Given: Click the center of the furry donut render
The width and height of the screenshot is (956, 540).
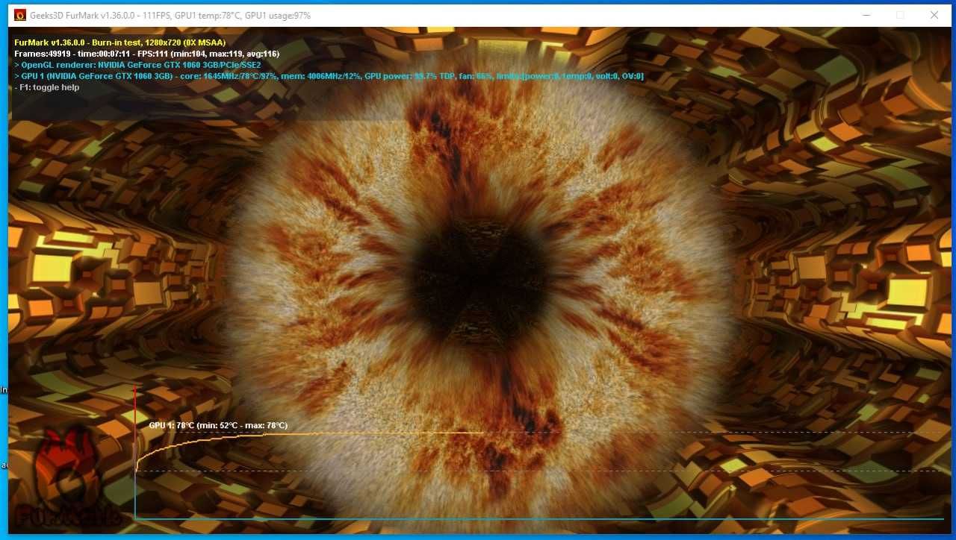Looking at the screenshot, I should 480,282.
